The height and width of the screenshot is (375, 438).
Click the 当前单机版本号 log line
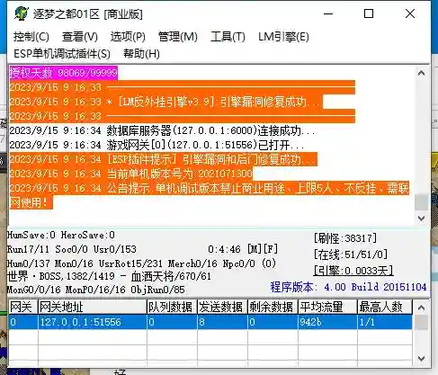[130, 174]
